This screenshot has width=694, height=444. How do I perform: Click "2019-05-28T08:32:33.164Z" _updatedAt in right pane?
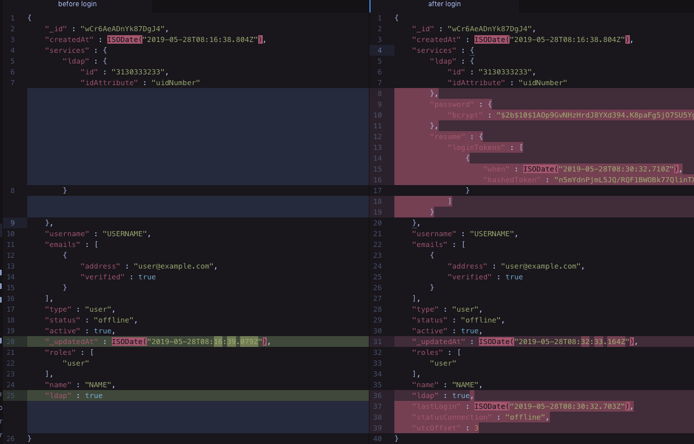click(572, 342)
